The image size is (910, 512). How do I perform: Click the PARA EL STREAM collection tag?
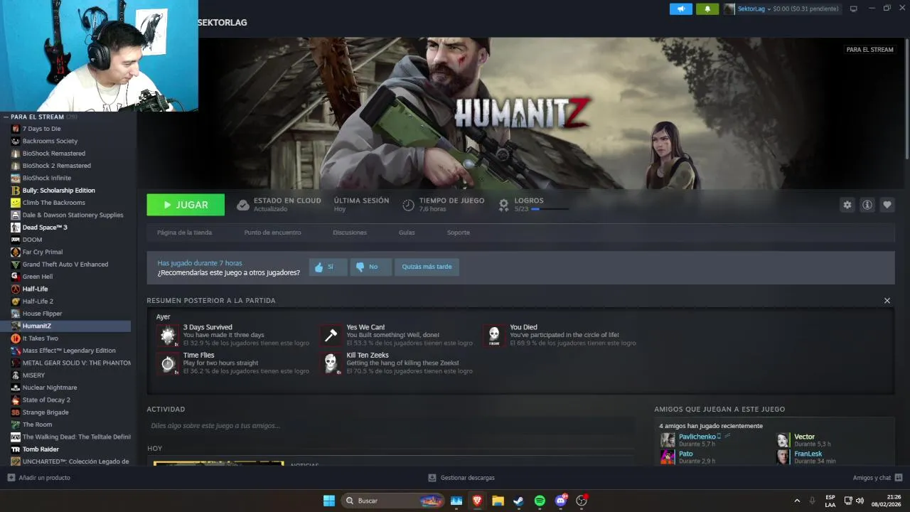coord(869,50)
